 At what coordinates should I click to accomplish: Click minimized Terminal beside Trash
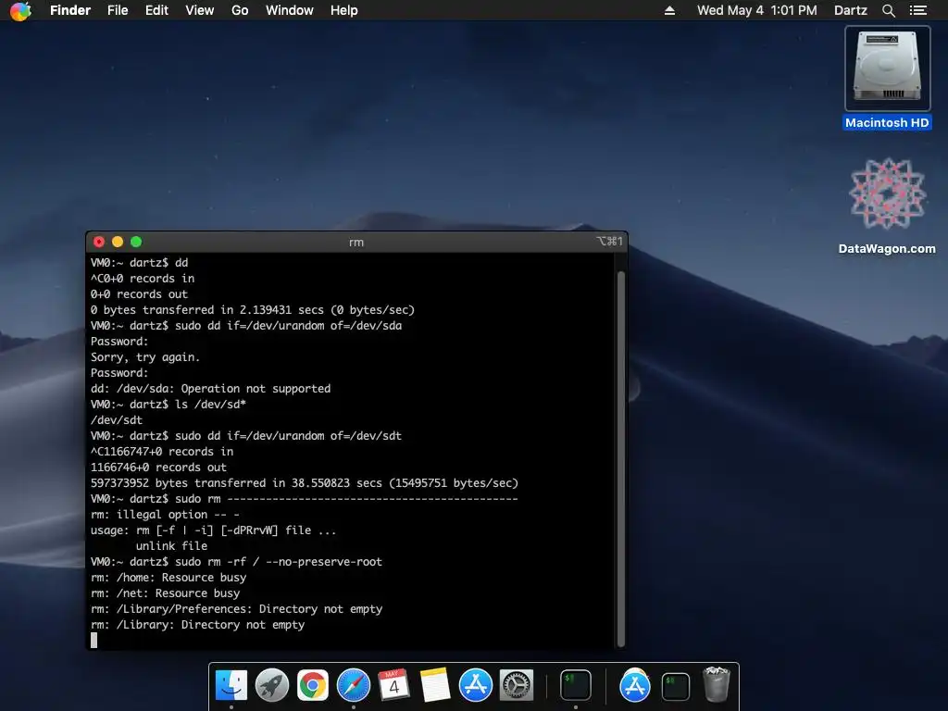click(675, 687)
